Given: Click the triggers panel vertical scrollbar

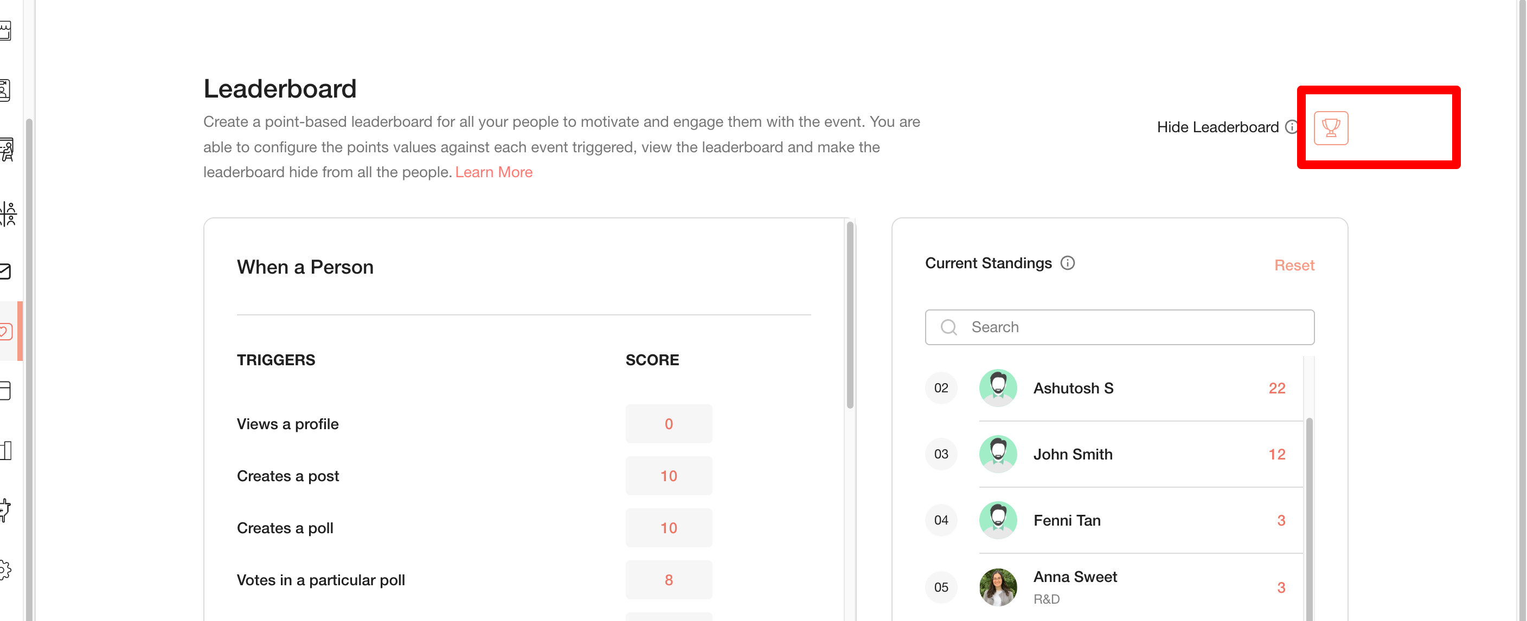Looking at the screenshot, I should [850, 315].
